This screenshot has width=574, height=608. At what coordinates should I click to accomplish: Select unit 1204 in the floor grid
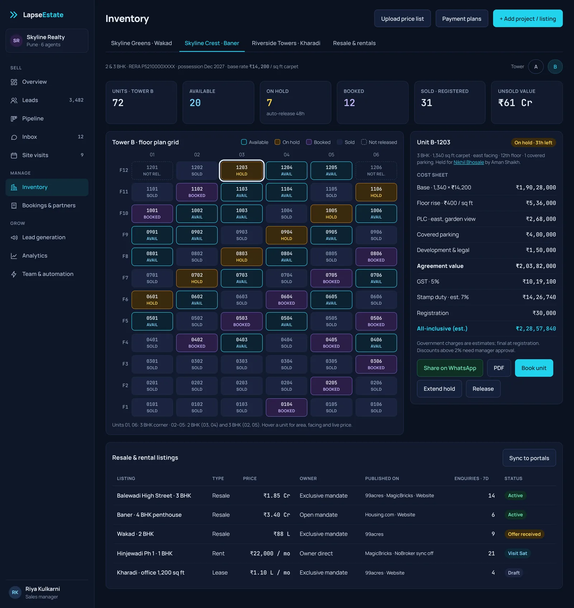point(286,170)
